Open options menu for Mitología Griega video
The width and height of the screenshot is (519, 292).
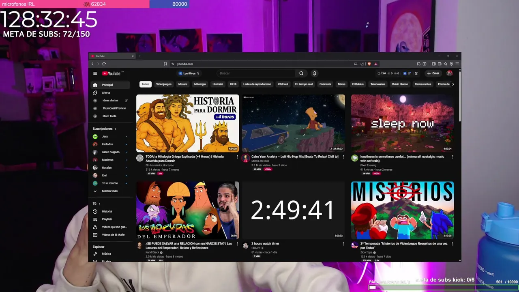pos(238,157)
